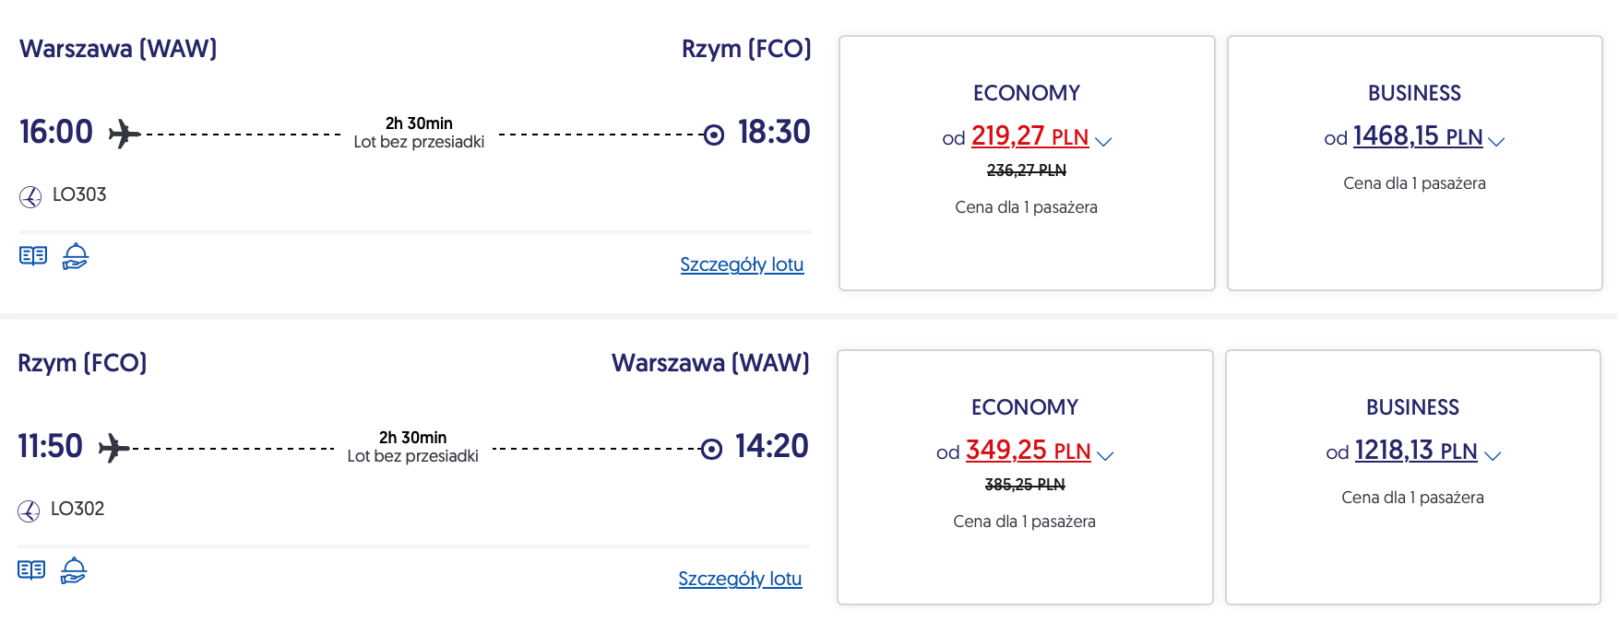Click the meal service icon for flight LO302
This screenshot has height=622, width=1618.
coord(74,570)
